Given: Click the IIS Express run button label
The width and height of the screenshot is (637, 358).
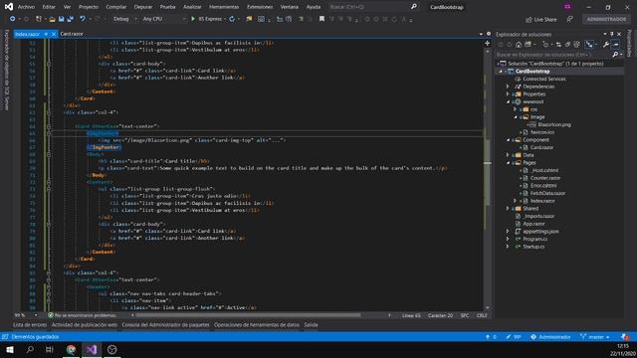Looking at the screenshot, I should click(210, 19).
